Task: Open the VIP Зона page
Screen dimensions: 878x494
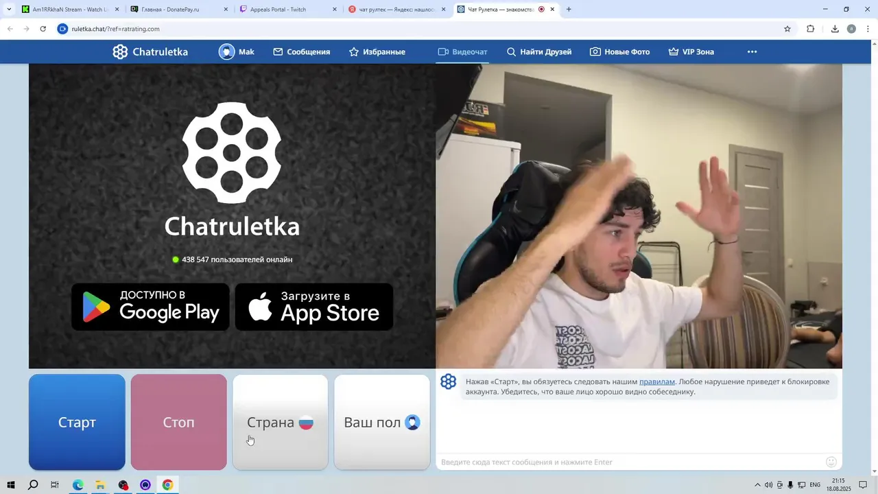Action: click(x=691, y=51)
